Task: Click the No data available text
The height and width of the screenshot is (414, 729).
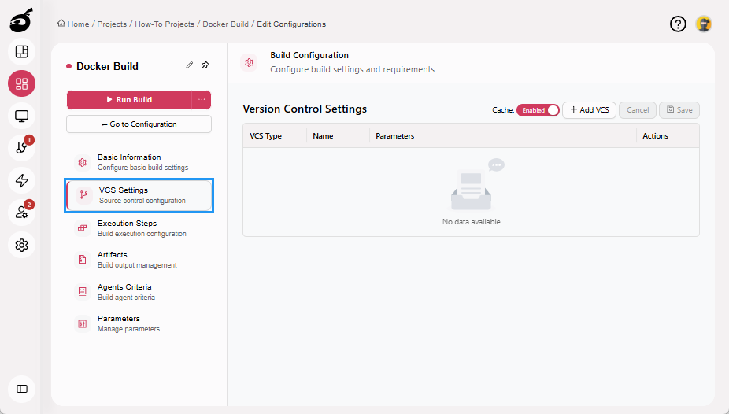Action: (472, 222)
